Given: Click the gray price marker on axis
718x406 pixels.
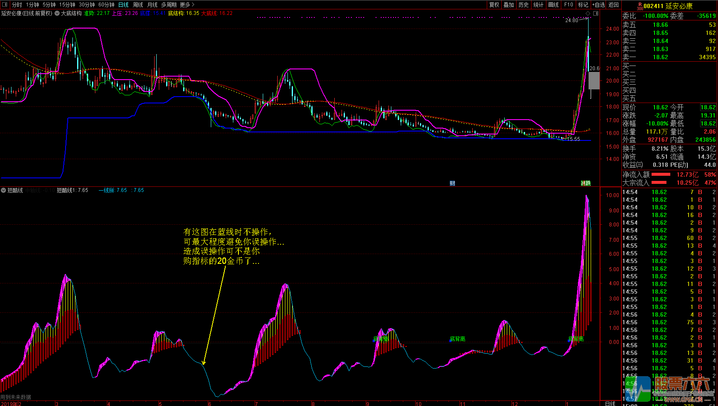Looking at the screenshot, I should [594, 80].
